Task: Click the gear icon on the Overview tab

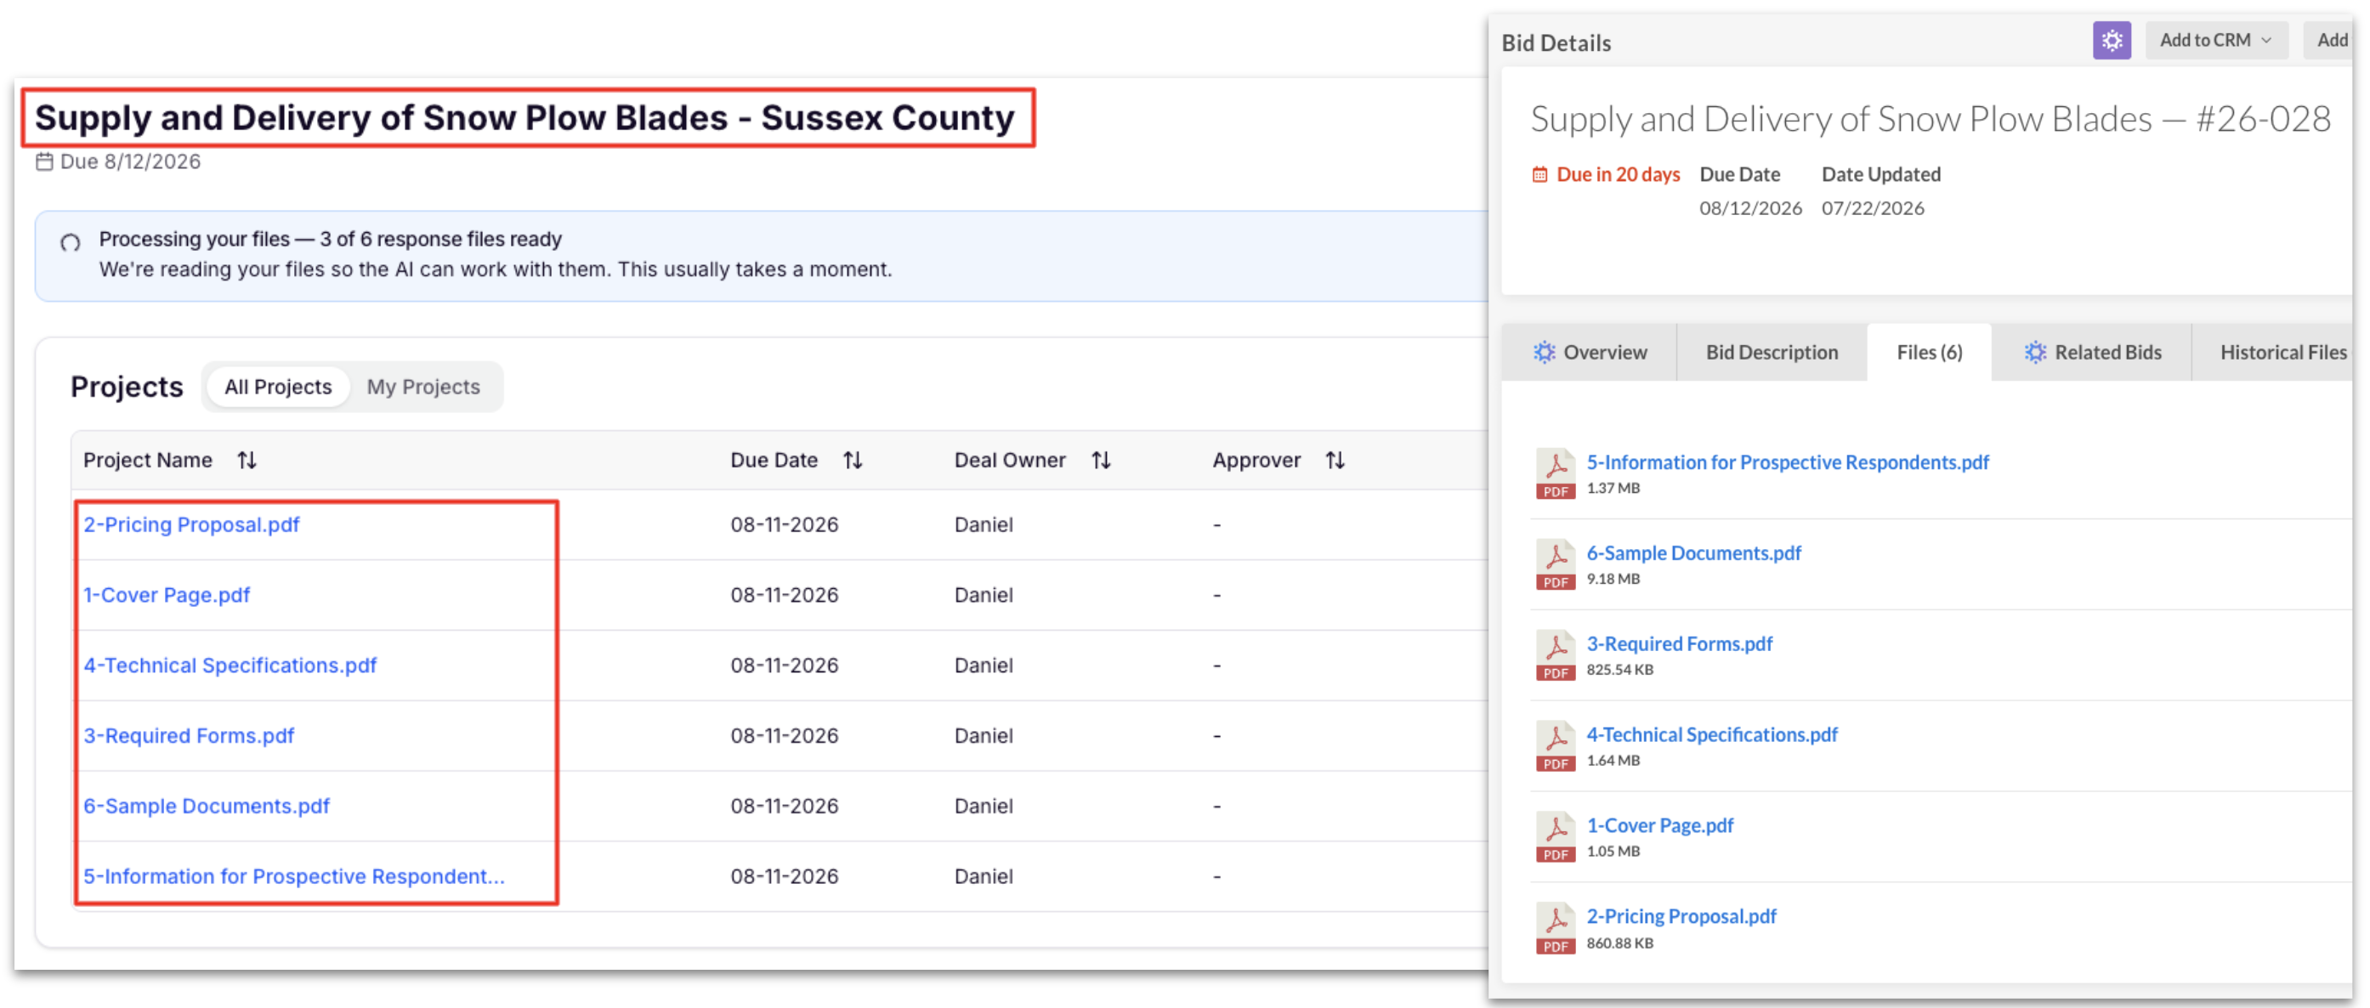Action: click(x=1544, y=352)
